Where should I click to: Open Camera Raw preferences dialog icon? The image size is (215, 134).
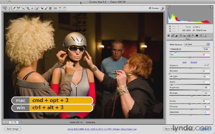click(56, 8)
